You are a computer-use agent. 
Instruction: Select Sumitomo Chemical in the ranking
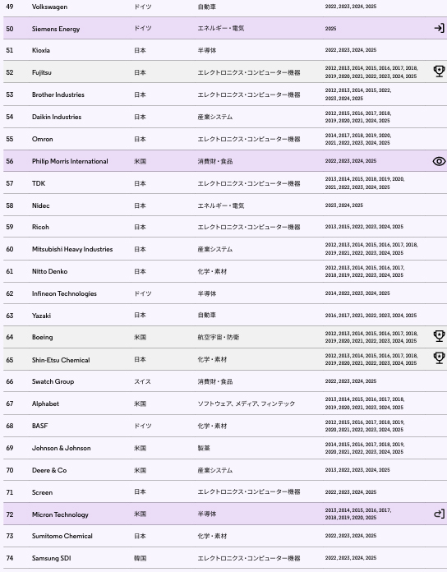click(62, 536)
